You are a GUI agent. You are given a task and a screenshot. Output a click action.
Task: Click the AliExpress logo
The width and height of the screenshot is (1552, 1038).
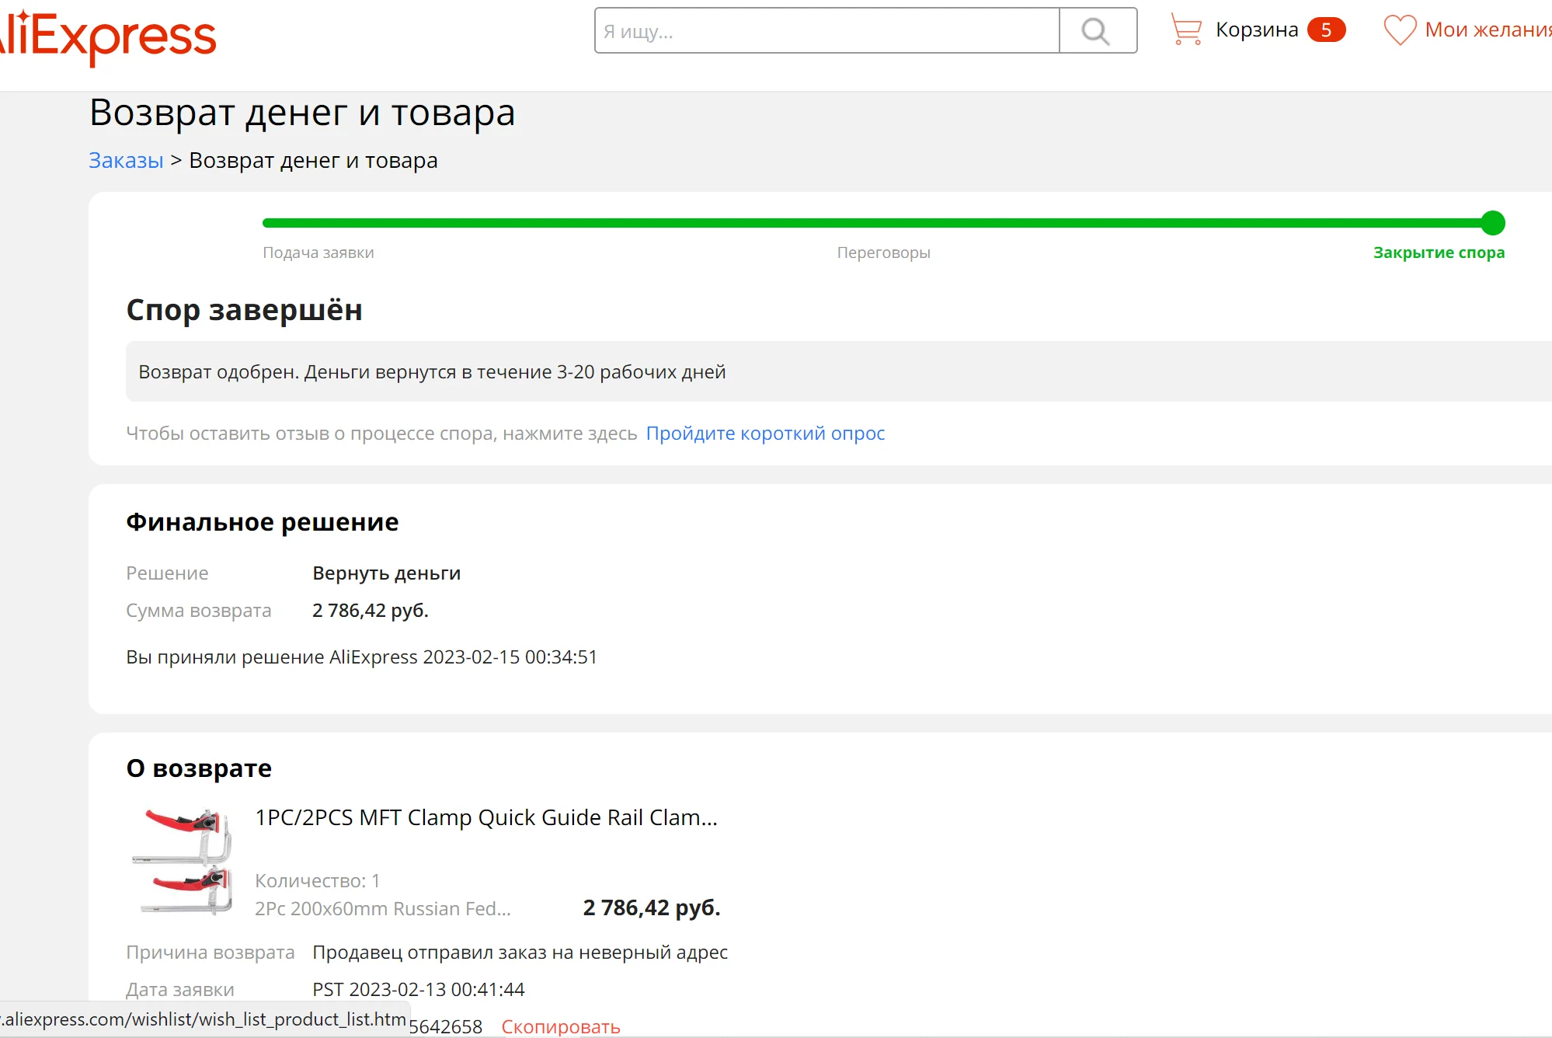point(109,37)
